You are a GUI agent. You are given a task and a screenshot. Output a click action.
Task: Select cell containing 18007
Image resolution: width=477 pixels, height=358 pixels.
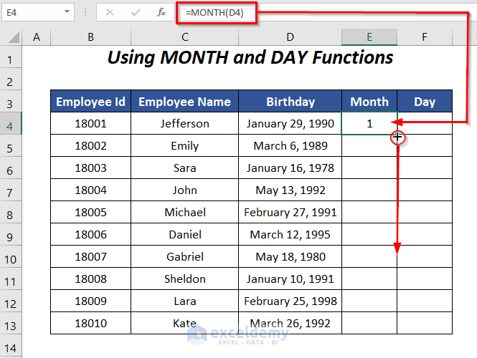(90, 256)
